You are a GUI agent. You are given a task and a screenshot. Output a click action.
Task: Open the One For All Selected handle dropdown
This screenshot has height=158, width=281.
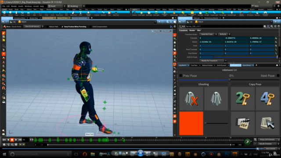[x=33, y=27]
